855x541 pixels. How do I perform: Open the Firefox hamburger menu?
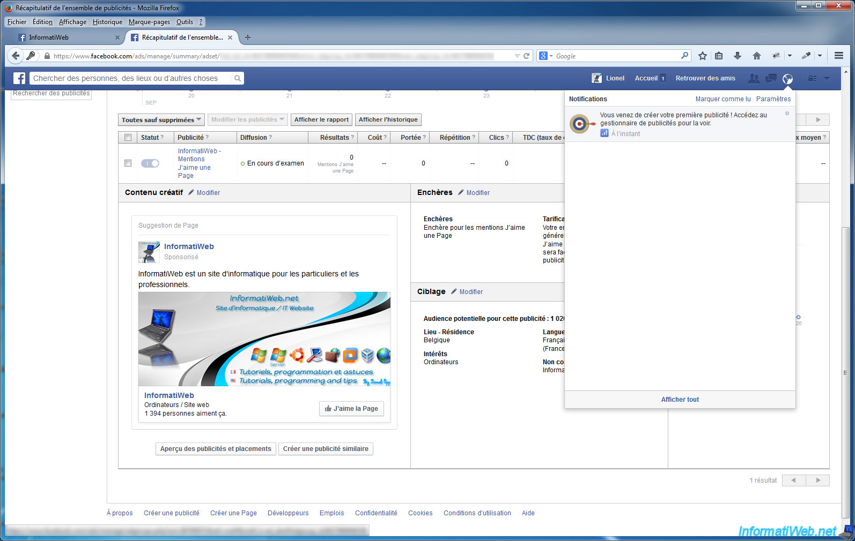(x=839, y=56)
